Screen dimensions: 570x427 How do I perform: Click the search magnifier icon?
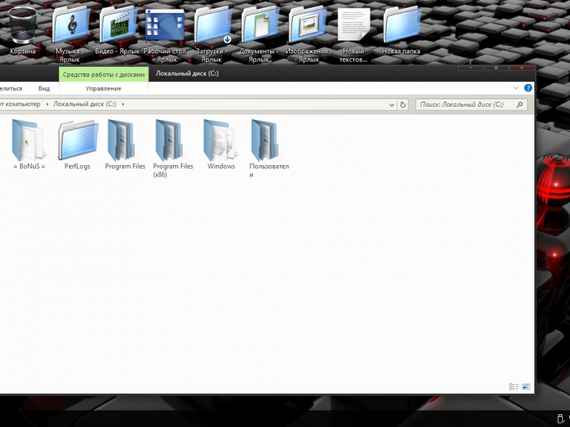(520, 105)
